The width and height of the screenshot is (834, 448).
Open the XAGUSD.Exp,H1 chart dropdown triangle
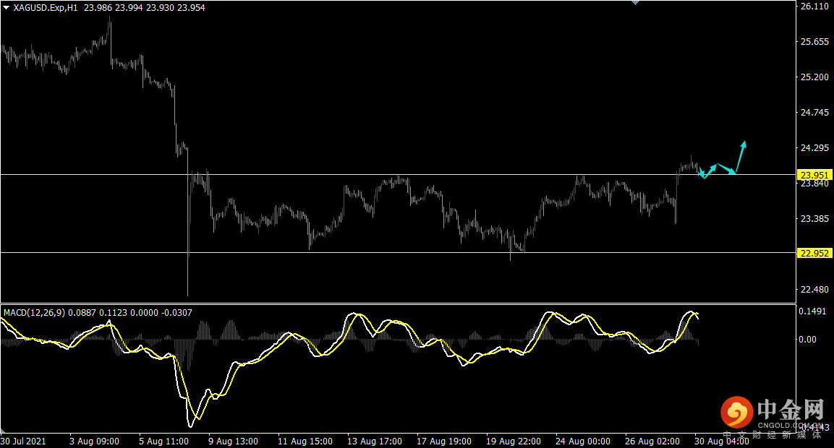(6, 8)
